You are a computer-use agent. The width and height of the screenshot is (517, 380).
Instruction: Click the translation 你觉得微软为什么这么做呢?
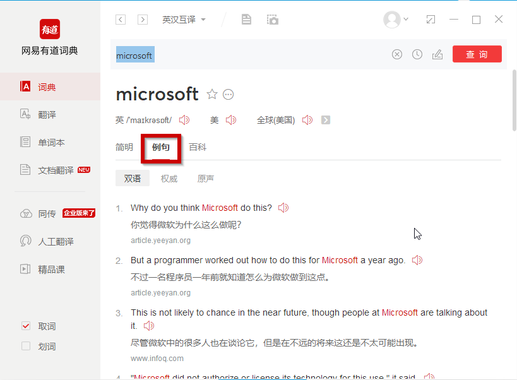[186, 225]
